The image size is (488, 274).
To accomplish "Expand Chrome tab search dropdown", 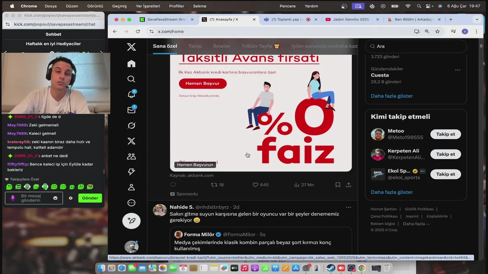I will [477, 19].
